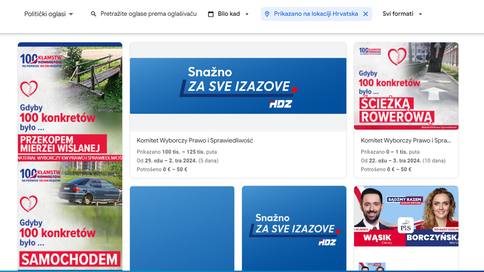Click the 100 tis. – 125 tis. puta text
Image resolution: width=484 pixels, height=272 pixels.
(x=190, y=152)
